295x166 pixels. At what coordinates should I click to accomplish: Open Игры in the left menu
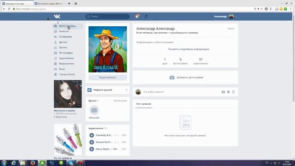[x=62, y=69]
